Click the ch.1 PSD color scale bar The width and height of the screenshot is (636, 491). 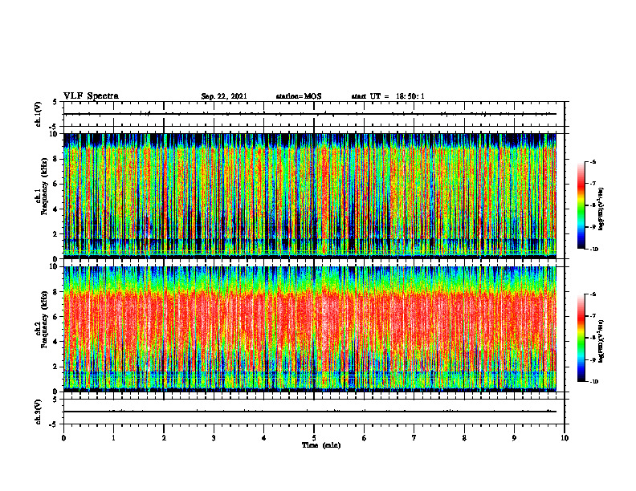(581, 205)
